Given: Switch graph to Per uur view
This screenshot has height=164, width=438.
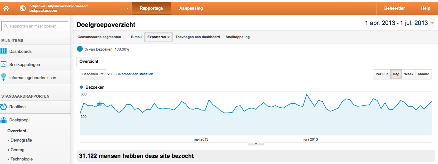Looking at the screenshot, I should coord(382,74).
